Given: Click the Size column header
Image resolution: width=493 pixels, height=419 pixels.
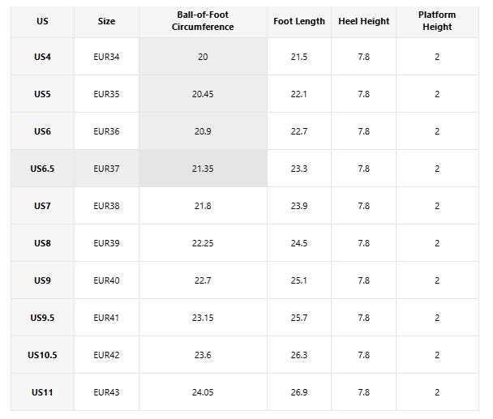Looking at the screenshot, I should (x=106, y=21).
